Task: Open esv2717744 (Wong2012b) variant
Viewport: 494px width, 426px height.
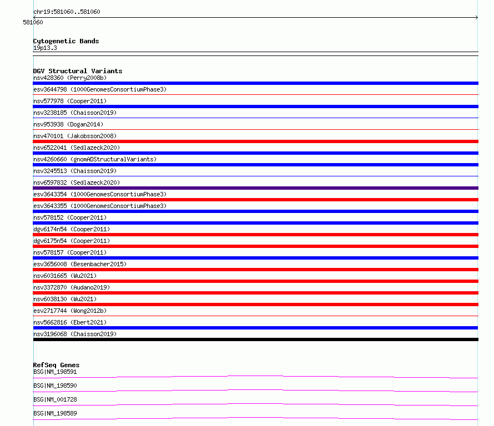Action: [70, 311]
